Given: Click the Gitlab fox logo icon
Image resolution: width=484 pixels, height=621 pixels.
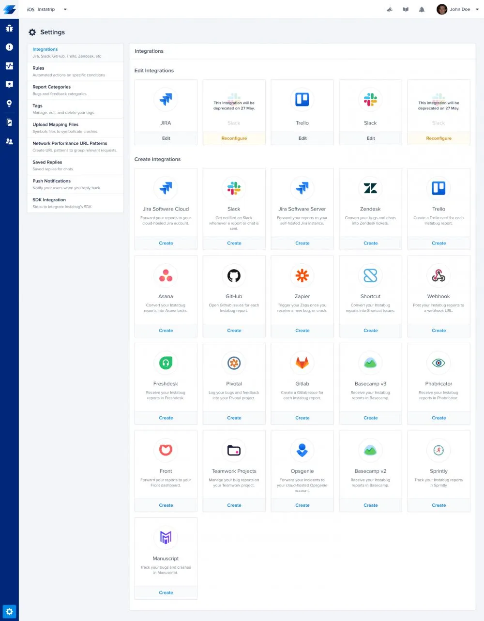Looking at the screenshot, I should (x=302, y=363).
